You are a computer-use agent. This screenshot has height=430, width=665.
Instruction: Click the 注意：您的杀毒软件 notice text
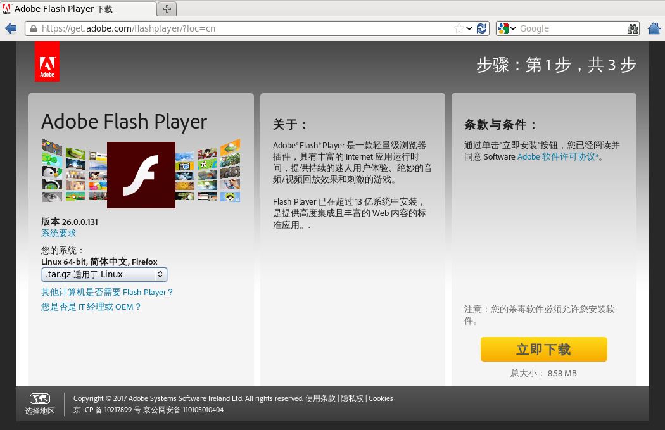(540, 315)
